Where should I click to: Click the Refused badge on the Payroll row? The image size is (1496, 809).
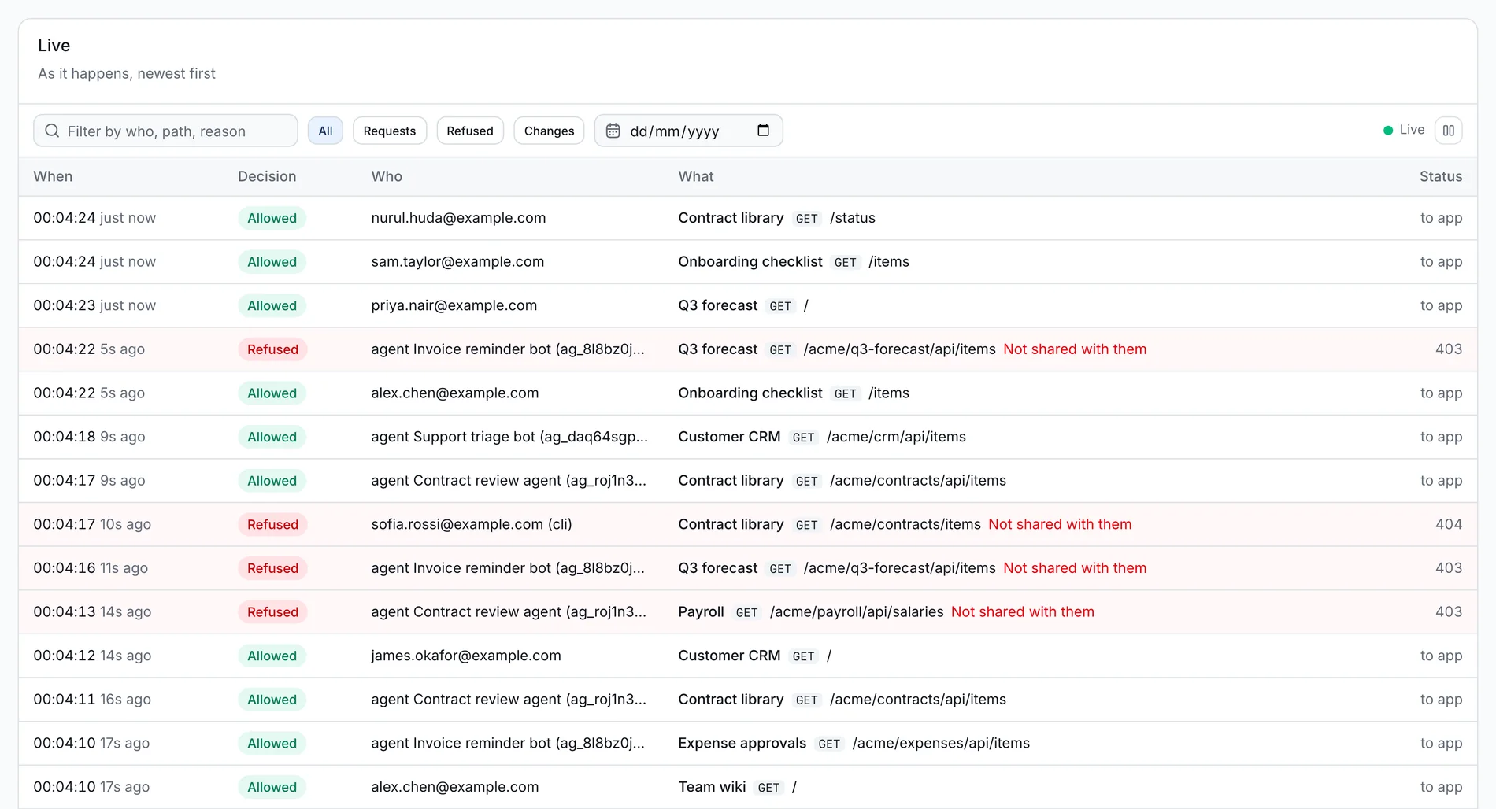coord(272,612)
